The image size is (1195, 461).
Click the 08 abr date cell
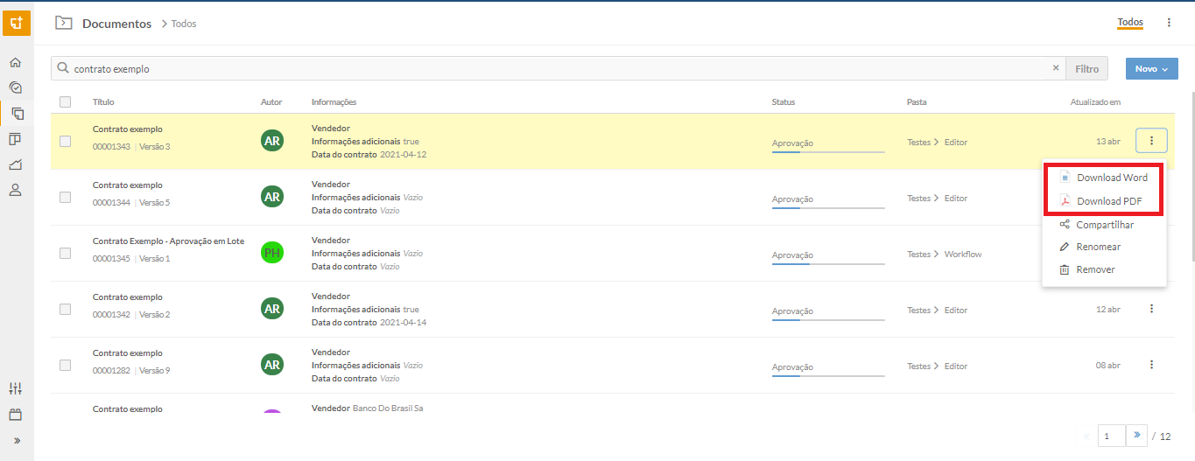coord(1107,365)
